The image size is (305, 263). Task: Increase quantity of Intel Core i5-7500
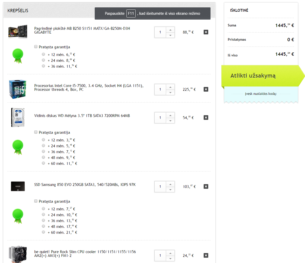click(x=170, y=86)
